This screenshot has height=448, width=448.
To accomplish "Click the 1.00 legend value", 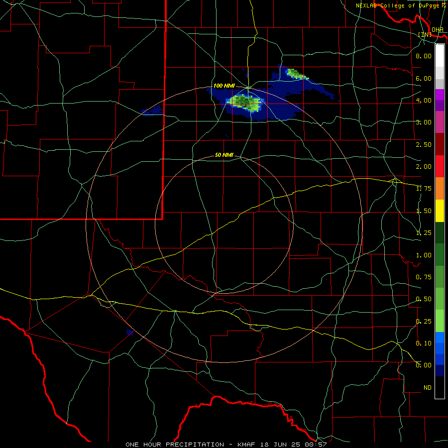I will [x=424, y=255].
